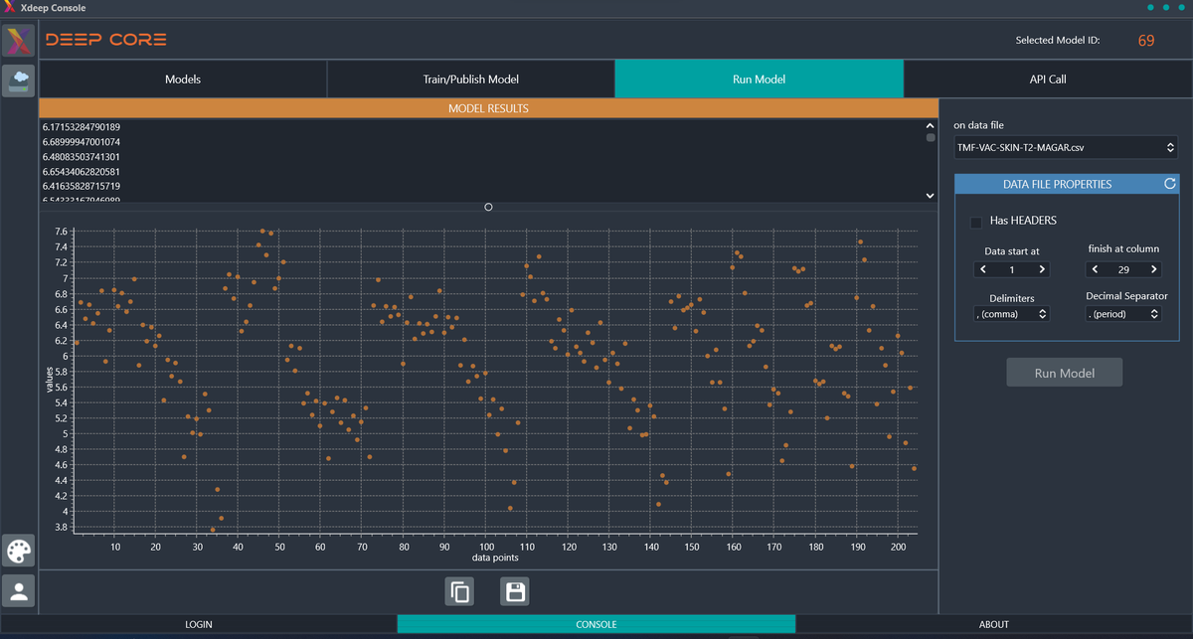Click the 'data points' axis label
This screenshot has width=1193, height=639.
[x=494, y=558]
